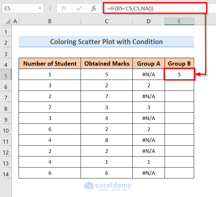Select column D header
216x197 pixels.
tap(149, 22)
